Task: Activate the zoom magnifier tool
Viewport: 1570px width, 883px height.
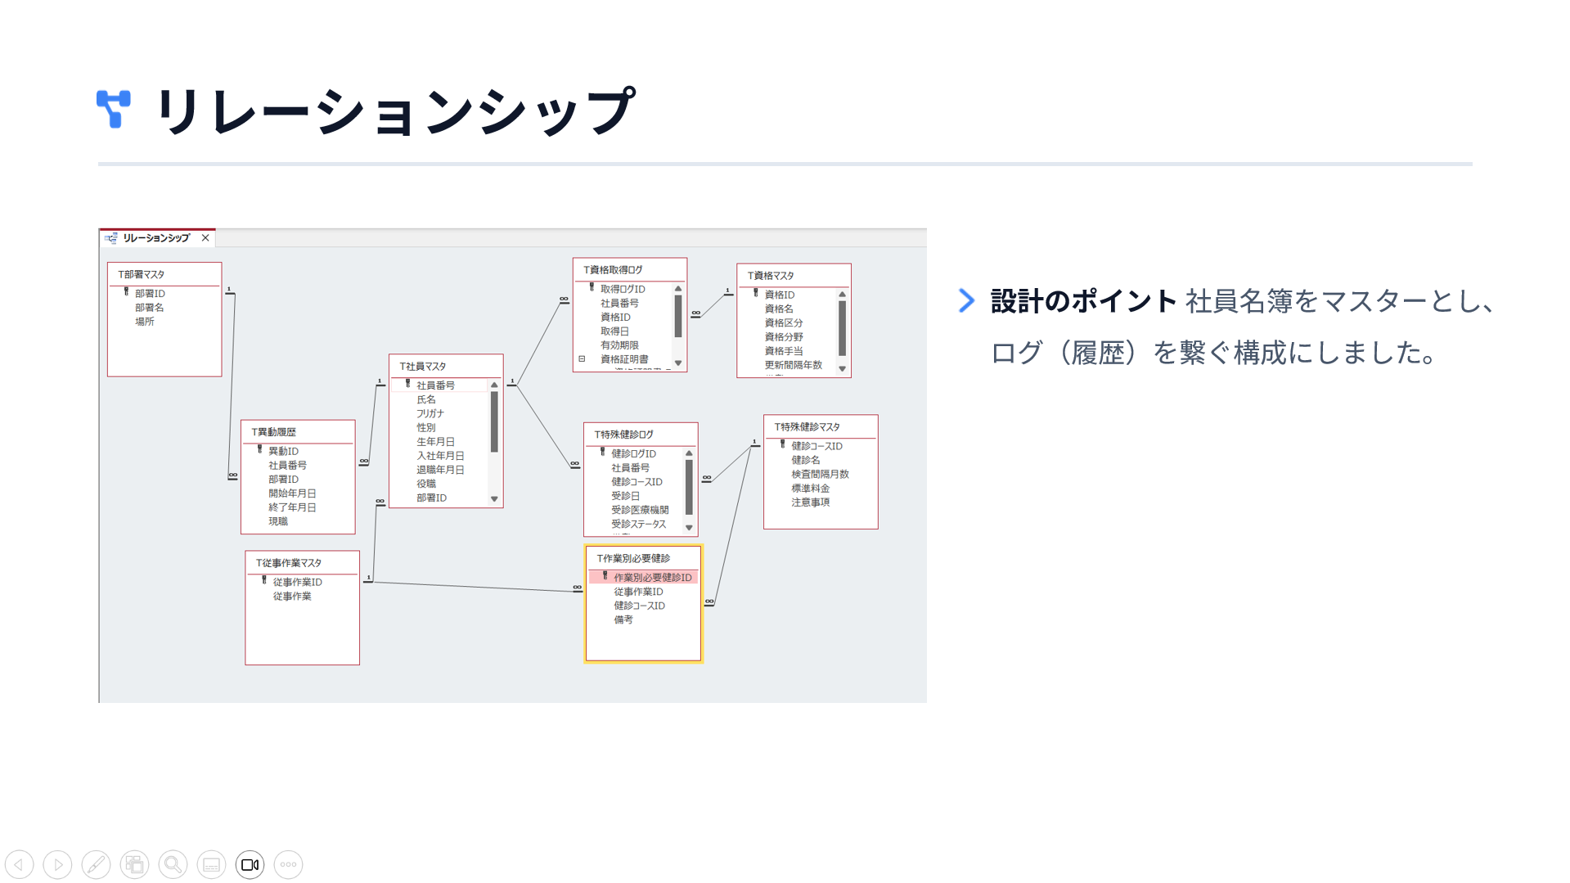Action: 173,864
